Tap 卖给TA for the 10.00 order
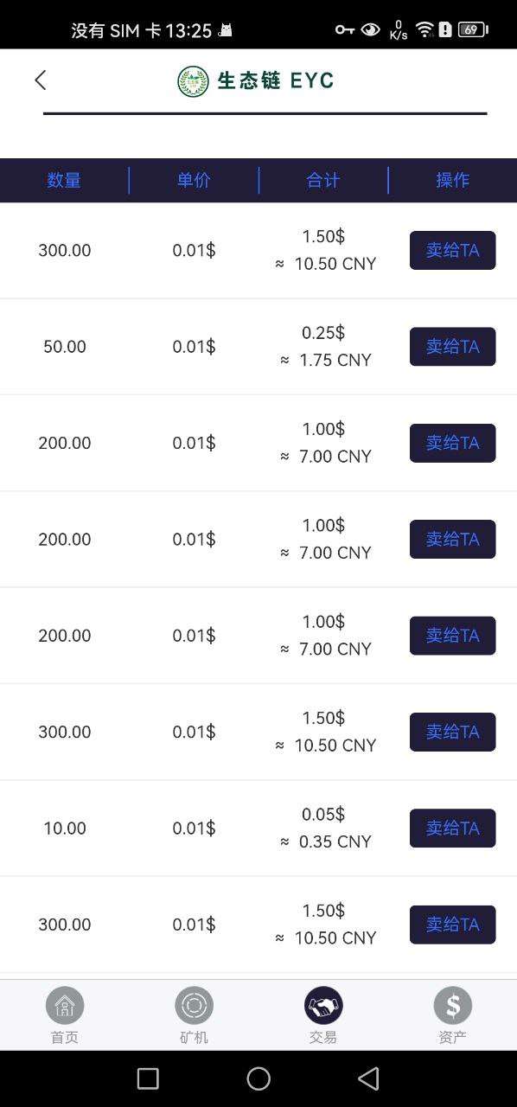 pos(453,829)
